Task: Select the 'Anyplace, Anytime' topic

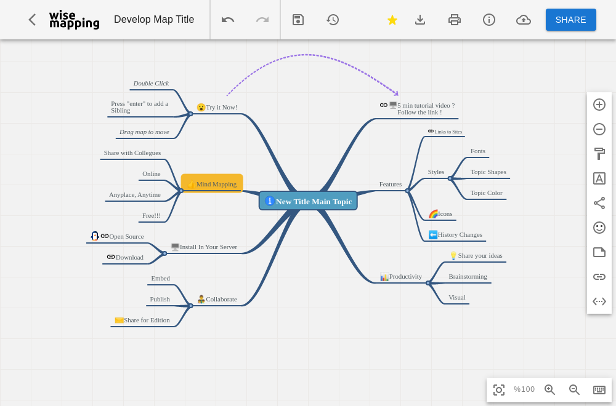Action: coord(135,195)
